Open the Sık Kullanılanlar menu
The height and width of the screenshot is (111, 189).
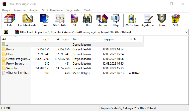tap(52, 10)
